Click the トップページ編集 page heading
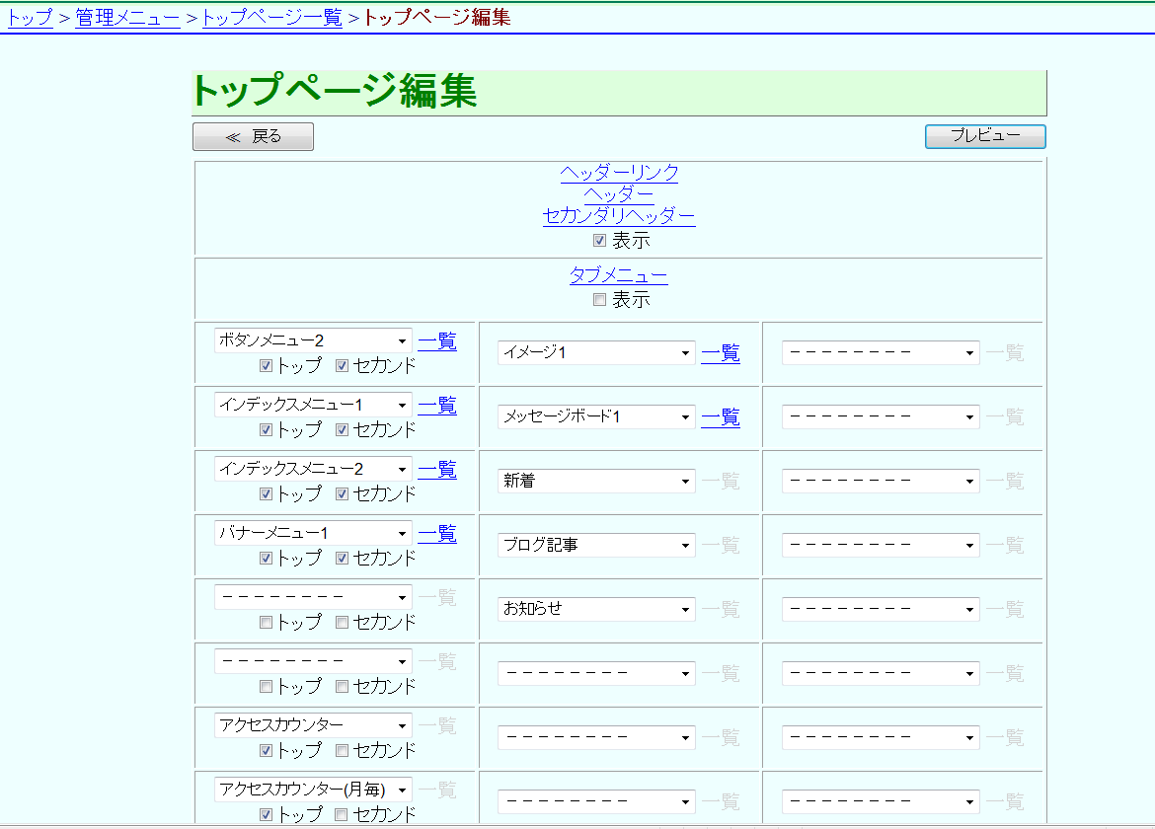 click(x=335, y=92)
